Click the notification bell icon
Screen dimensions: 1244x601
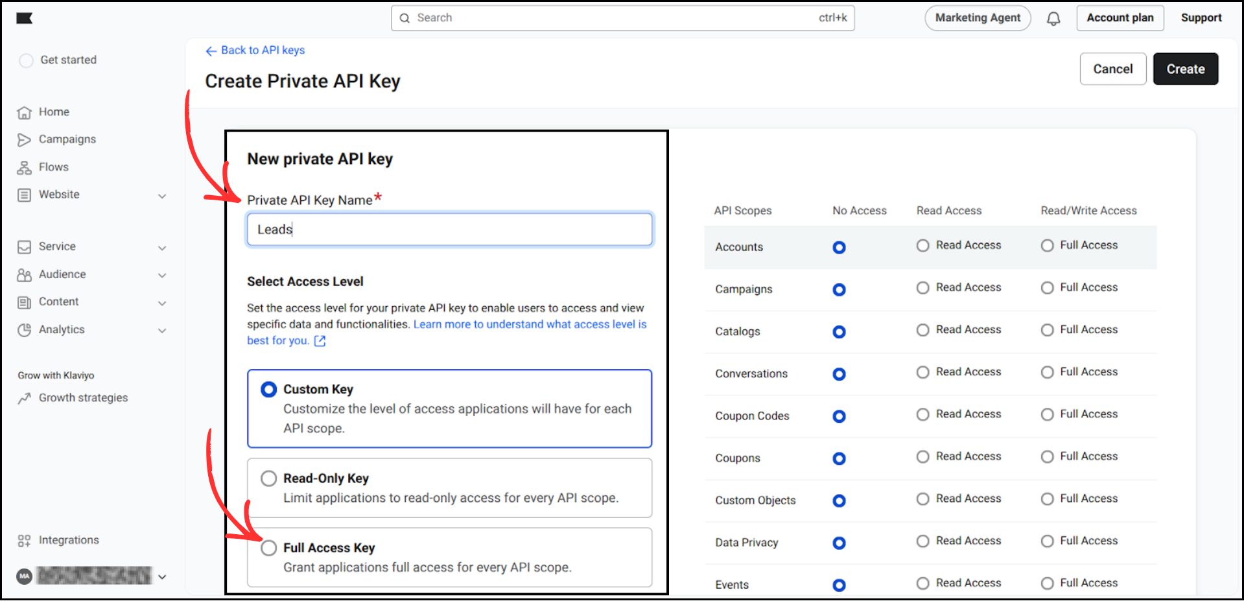[1053, 18]
